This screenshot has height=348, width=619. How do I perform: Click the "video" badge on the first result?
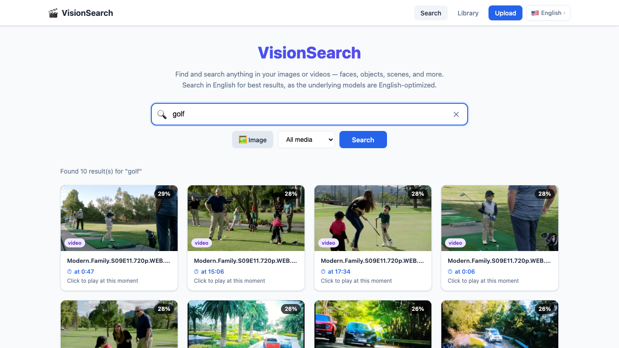click(x=75, y=243)
